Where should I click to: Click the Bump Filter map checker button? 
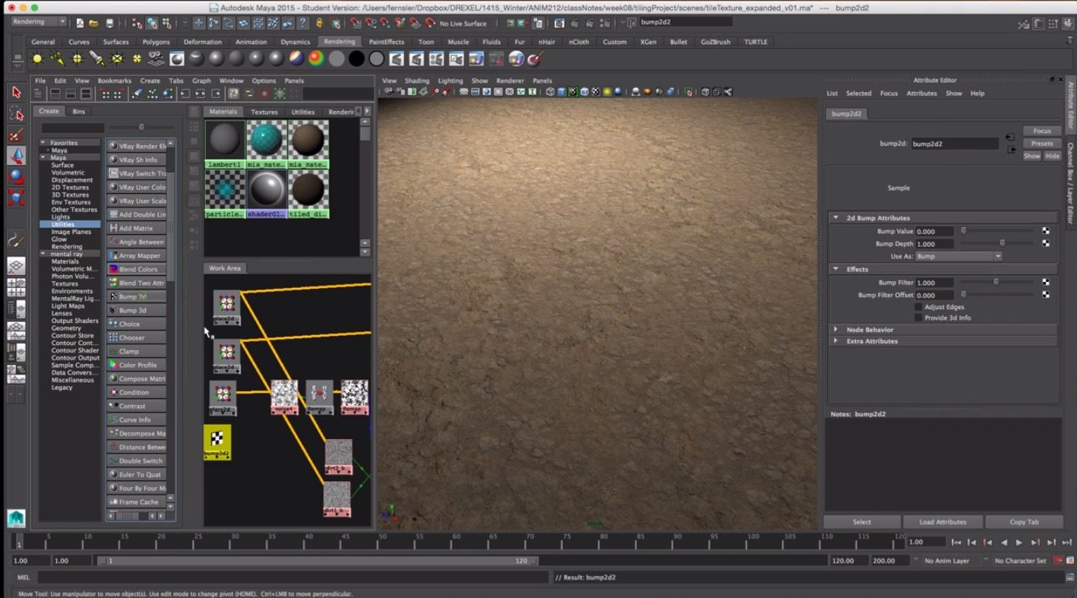[1046, 282]
